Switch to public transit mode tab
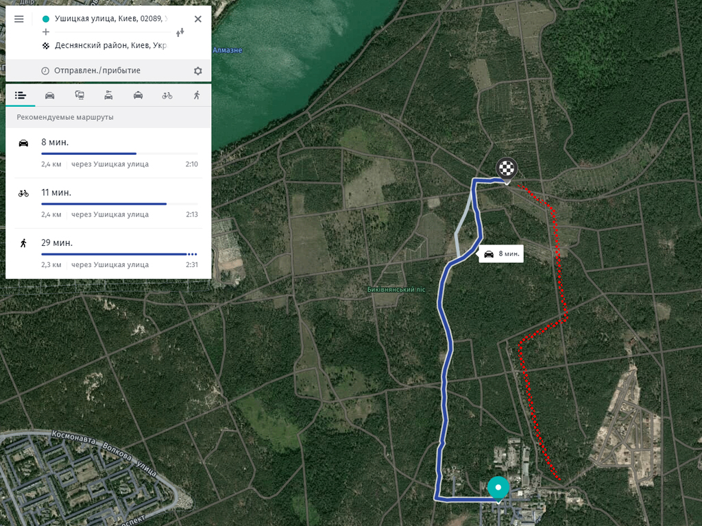This screenshot has height=526, width=702. click(80, 95)
